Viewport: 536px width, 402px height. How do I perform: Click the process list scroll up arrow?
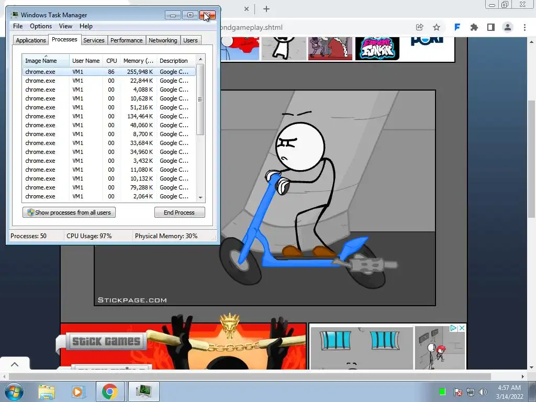[x=200, y=59]
